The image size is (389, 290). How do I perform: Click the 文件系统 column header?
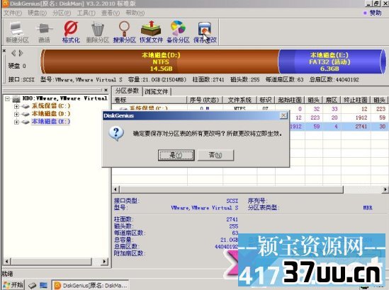coord(239,100)
